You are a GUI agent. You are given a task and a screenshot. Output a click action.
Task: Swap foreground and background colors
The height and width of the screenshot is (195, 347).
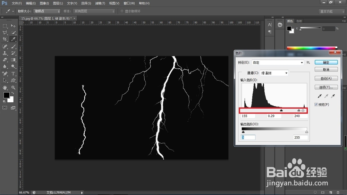12,93
